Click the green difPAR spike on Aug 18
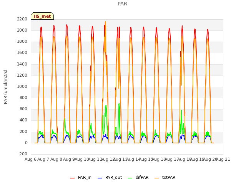 coord(181,111)
